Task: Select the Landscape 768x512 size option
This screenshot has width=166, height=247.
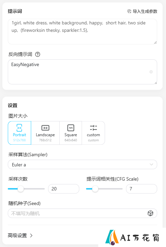Action: pos(45,133)
